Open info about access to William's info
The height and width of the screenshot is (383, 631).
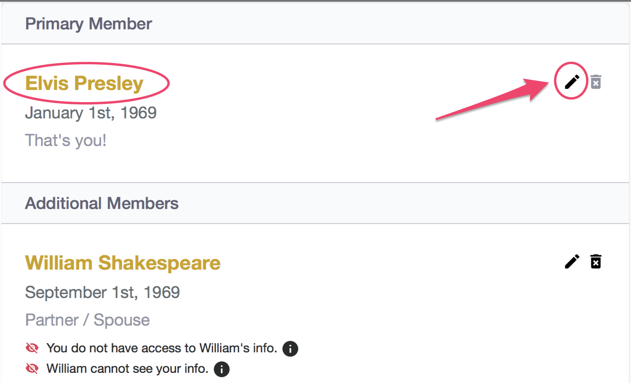[x=290, y=349]
